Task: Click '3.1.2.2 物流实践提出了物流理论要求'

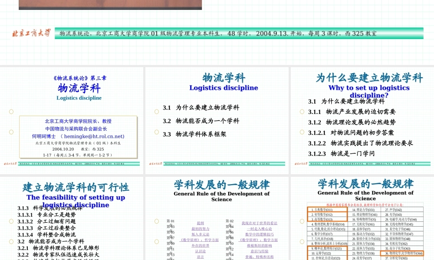Action: click(x=361, y=143)
